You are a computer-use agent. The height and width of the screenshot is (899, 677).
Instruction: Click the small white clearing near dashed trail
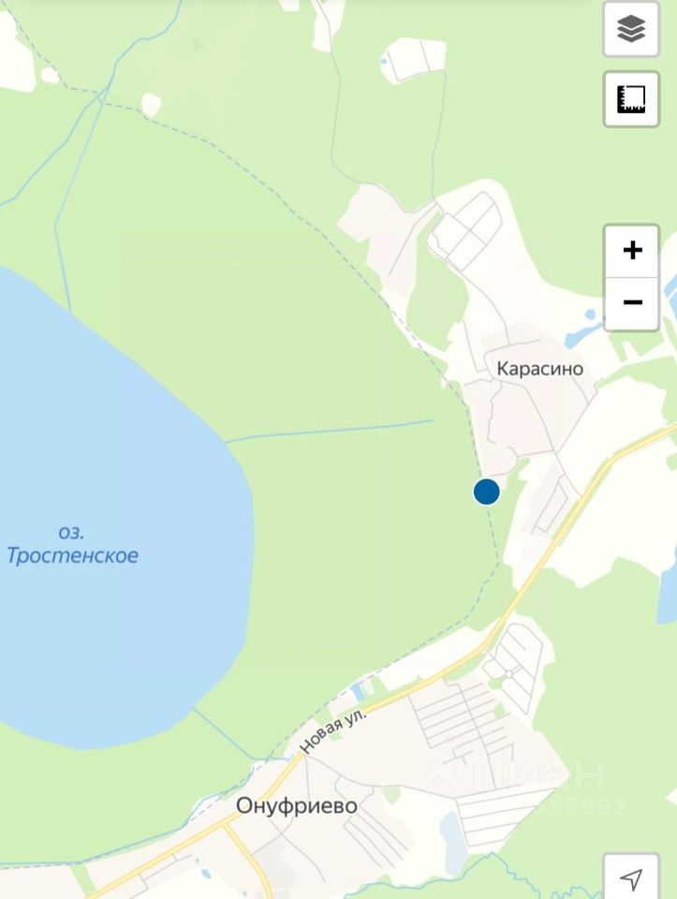point(152,105)
